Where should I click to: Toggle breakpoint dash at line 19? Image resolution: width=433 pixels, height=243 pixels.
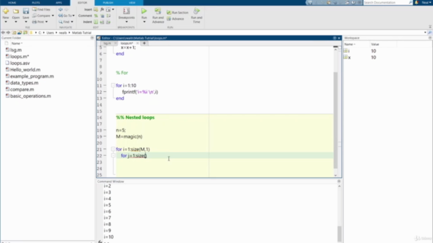point(105,136)
